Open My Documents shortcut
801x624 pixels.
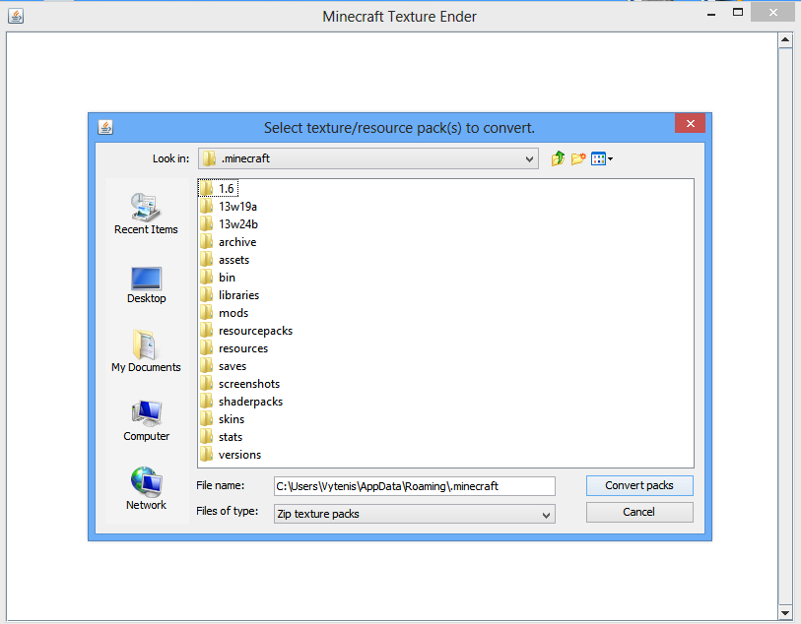pos(146,351)
